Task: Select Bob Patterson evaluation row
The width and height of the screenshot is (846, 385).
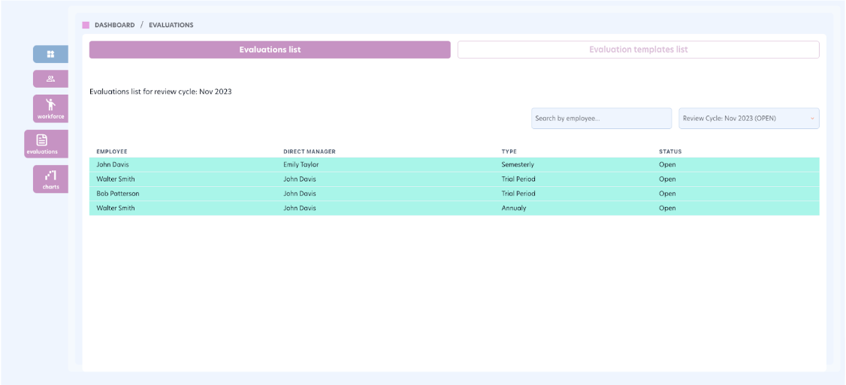Action: click(x=454, y=194)
